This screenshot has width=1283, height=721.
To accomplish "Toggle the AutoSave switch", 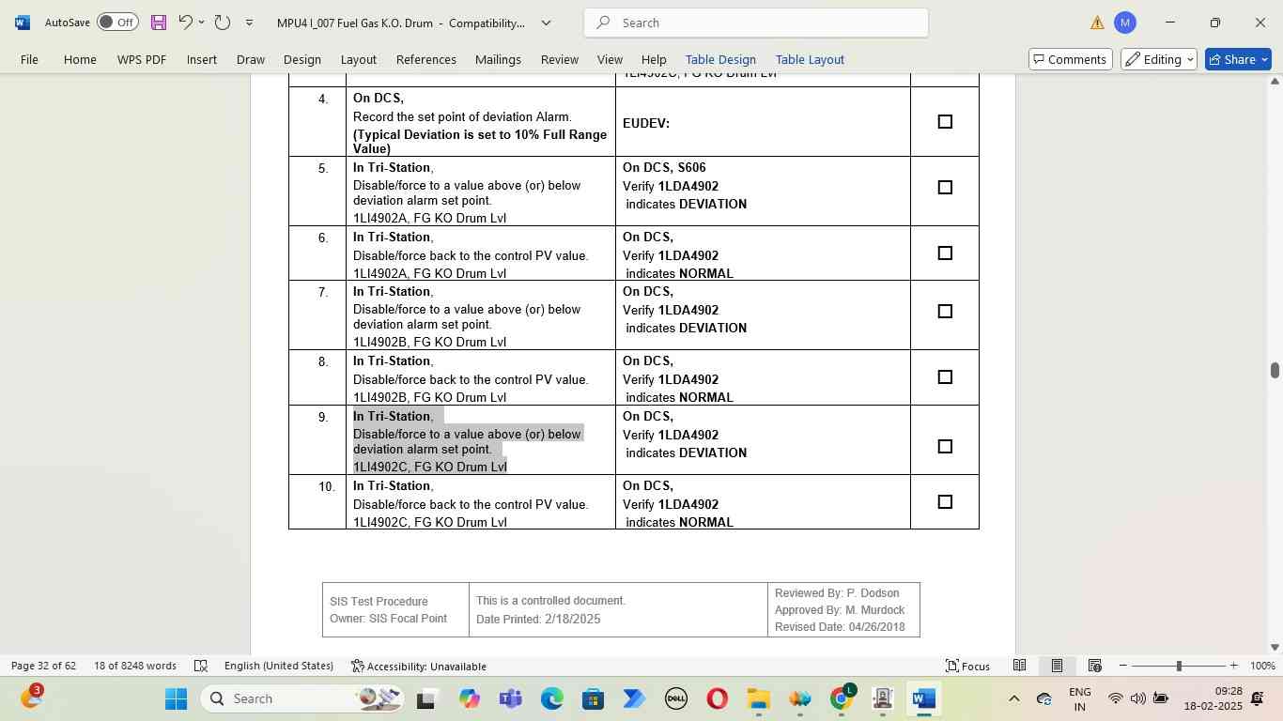I will (117, 23).
